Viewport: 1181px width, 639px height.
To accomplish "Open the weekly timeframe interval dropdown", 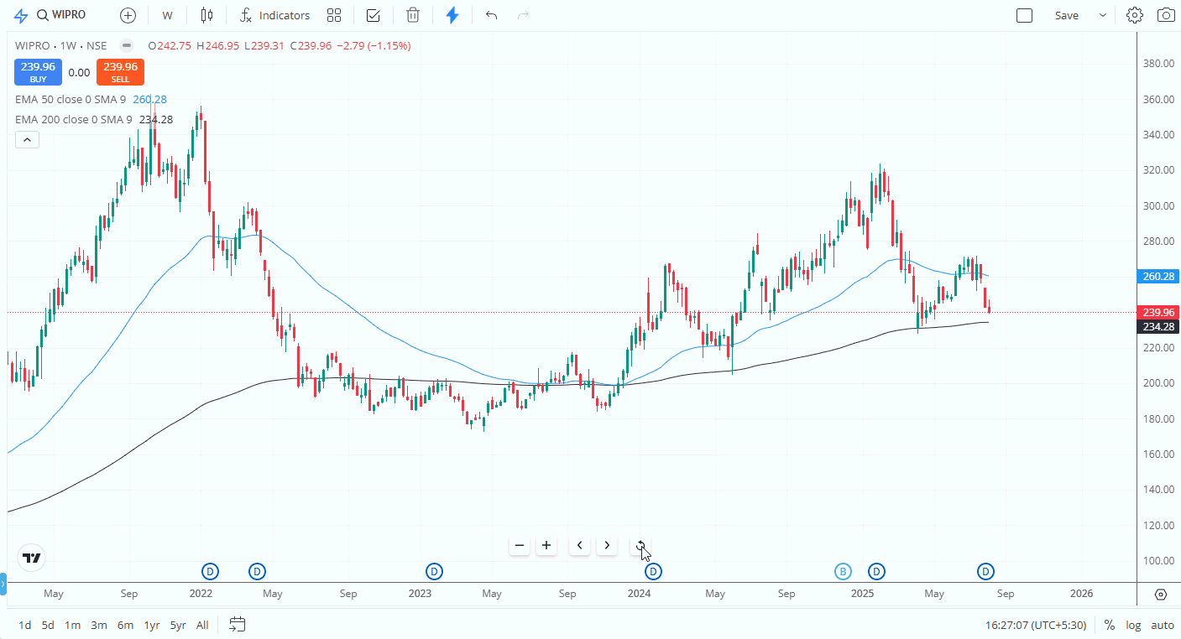I will tap(168, 15).
